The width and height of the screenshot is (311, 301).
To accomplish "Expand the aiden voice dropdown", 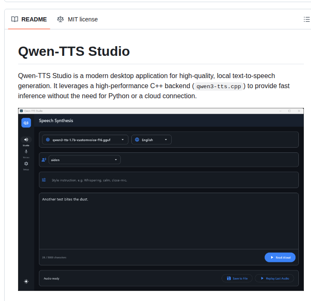I will [84, 160].
